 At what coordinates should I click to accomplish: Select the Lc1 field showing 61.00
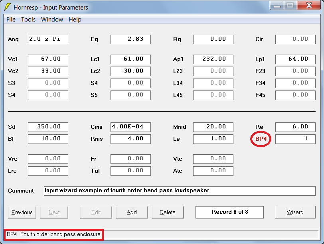click(x=130, y=59)
